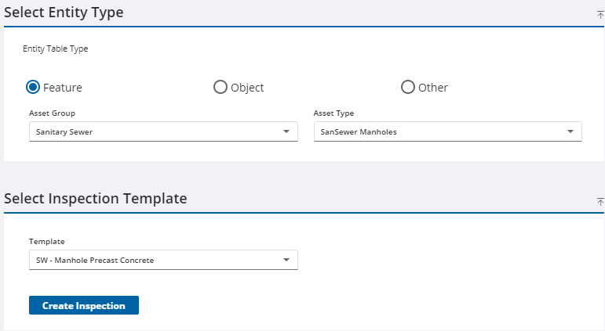
Task: Expand the Template dropdown list
Action: [x=163, y=260]
